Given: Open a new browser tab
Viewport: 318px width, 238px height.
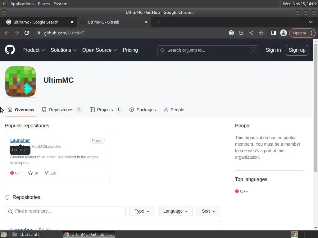Looking at the screenshot, I should 158,22.
